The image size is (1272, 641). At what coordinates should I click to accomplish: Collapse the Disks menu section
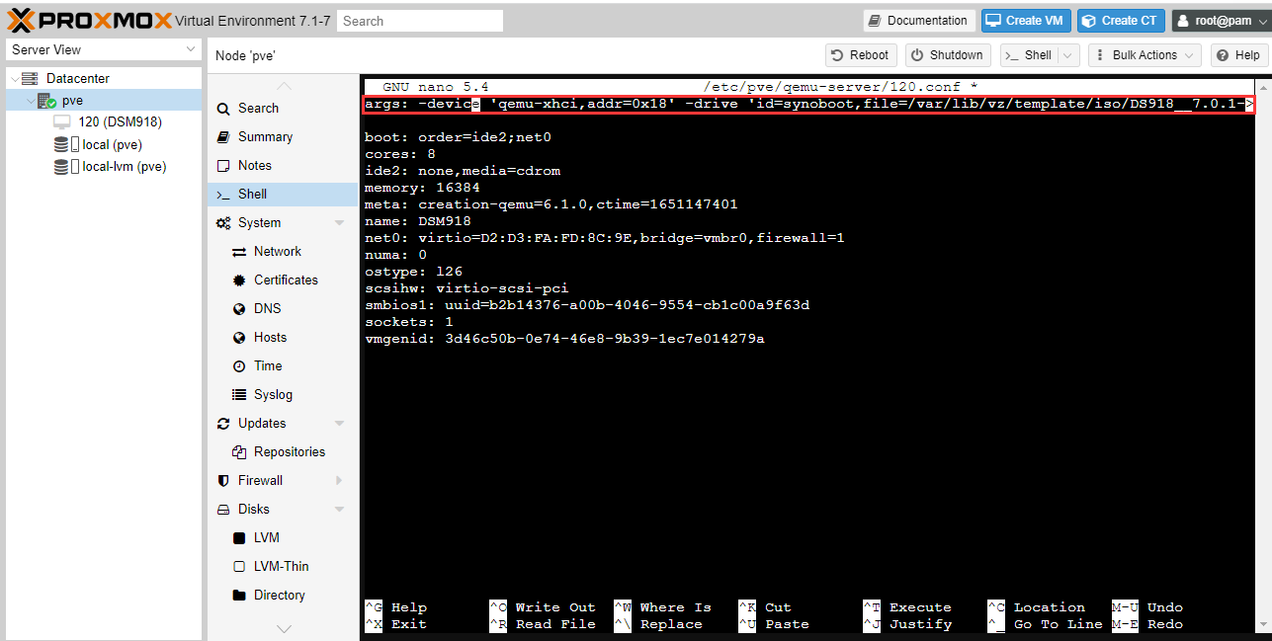click(x=339, y=510)
